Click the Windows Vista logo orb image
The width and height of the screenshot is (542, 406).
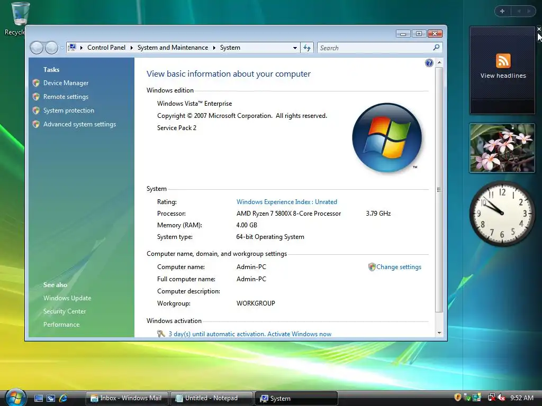pos(387,137)
